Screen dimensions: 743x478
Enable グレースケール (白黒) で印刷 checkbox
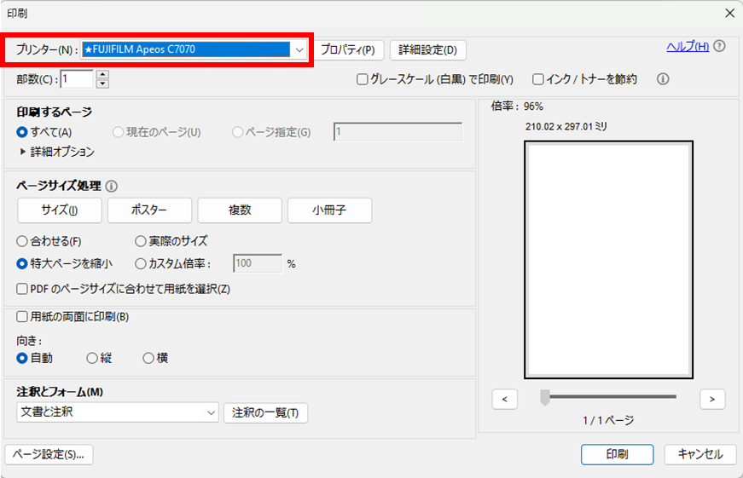pos(362,79)
